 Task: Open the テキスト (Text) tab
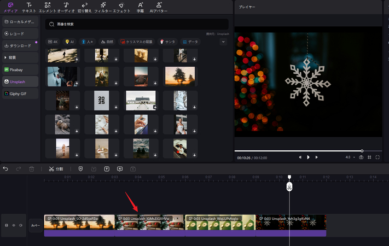(28, 7)
